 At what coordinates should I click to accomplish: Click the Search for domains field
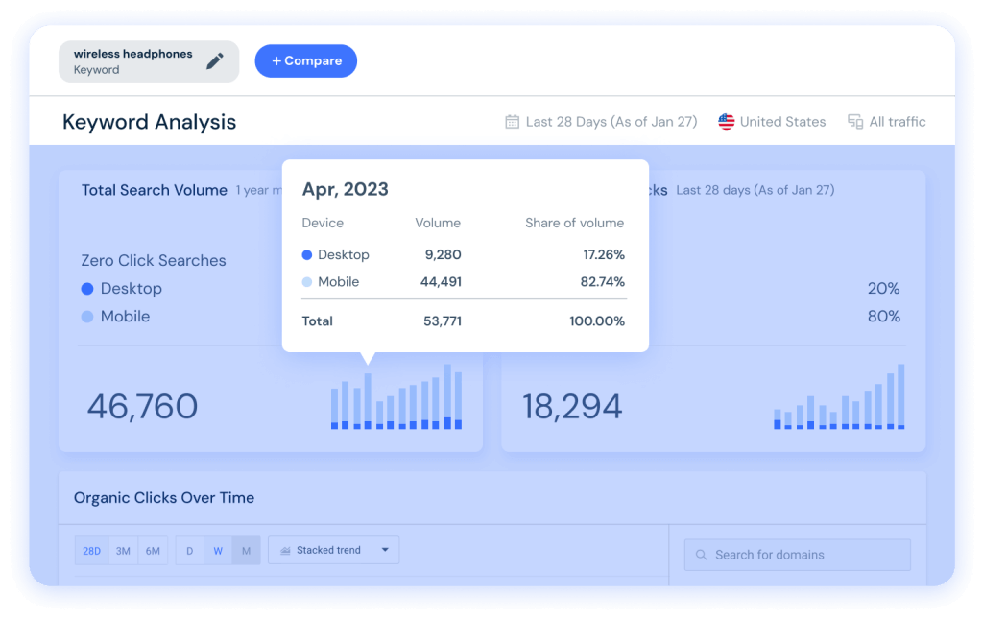(798, 555)
